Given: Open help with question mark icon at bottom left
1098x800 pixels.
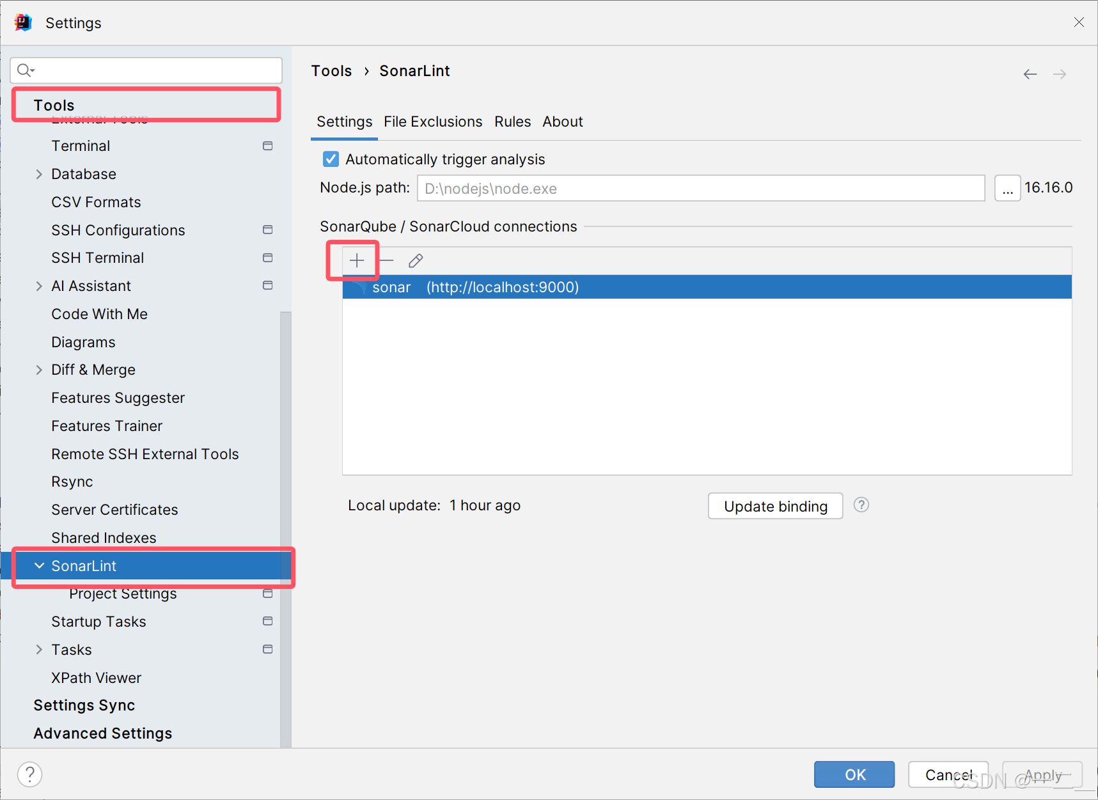Looking at the screenshot, I should coord(29,774).
